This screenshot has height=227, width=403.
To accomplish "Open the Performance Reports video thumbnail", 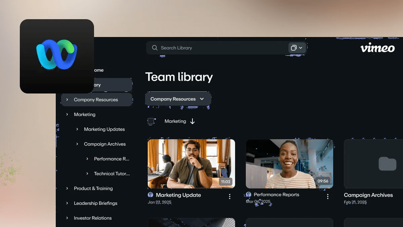I will click(x=289, y=164).
